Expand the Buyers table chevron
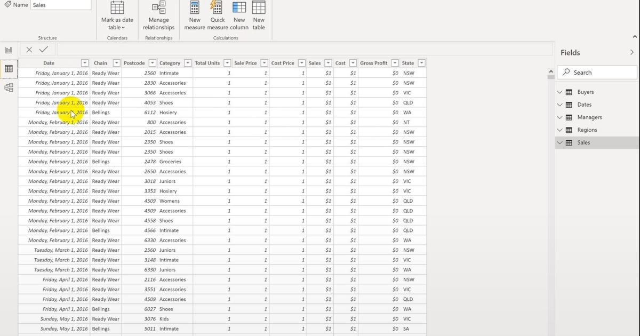640x336 pixels. [x=559, y=92]
